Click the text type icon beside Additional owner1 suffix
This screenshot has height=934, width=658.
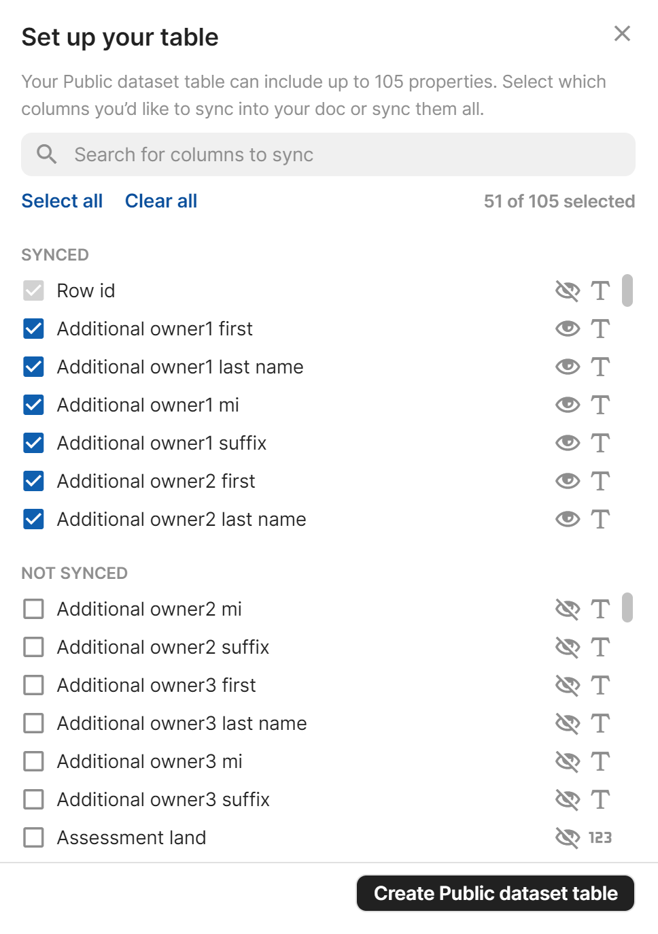coord(601,443)
